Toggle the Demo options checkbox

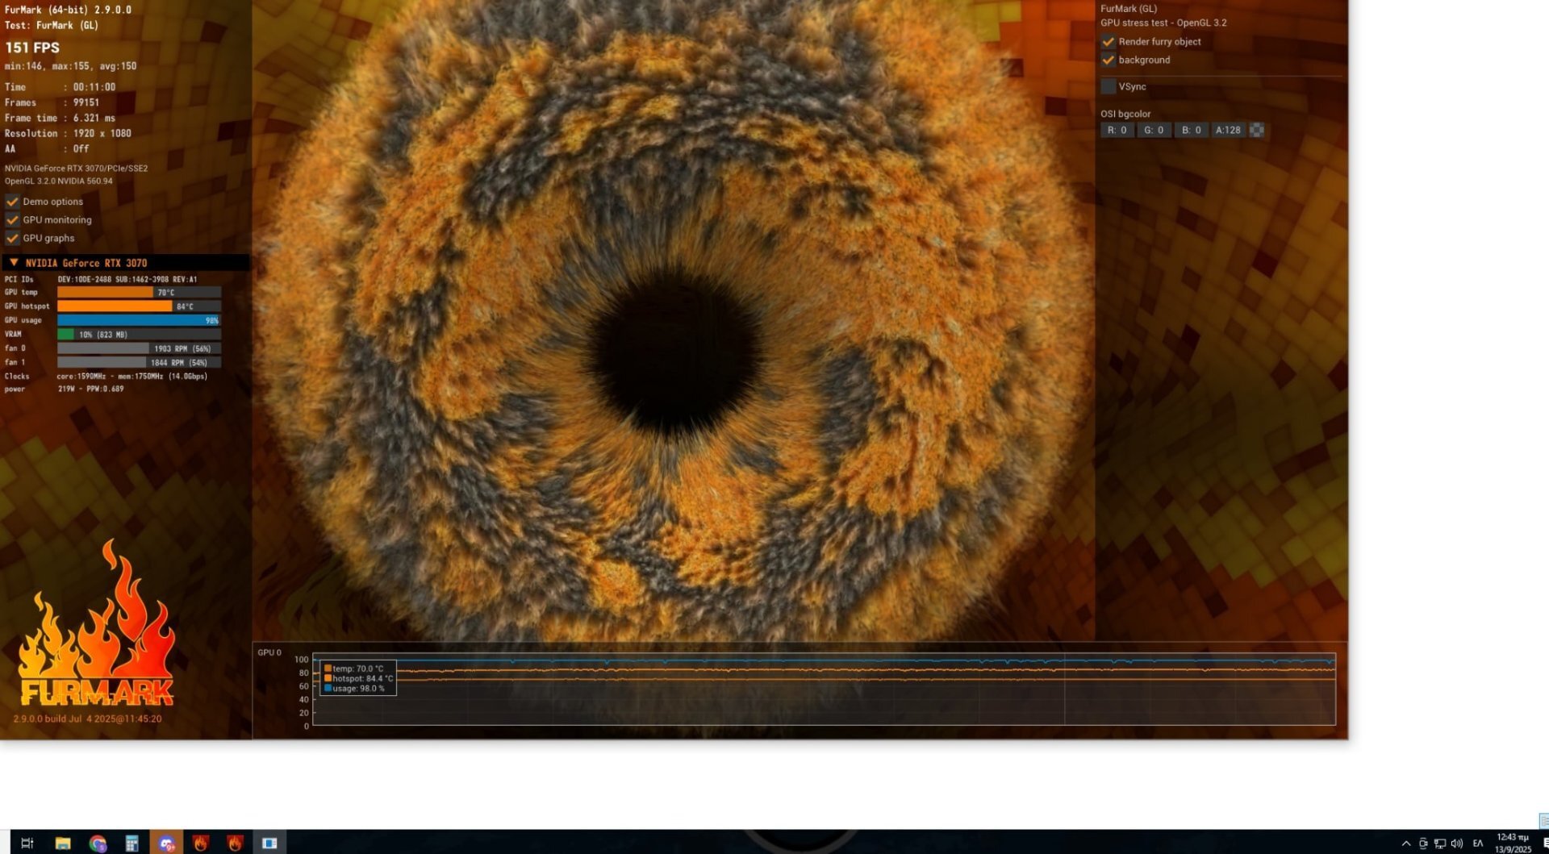(x=12, y=202)
